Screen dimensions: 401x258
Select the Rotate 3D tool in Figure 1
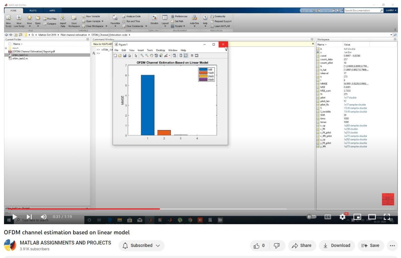[156, 55]
